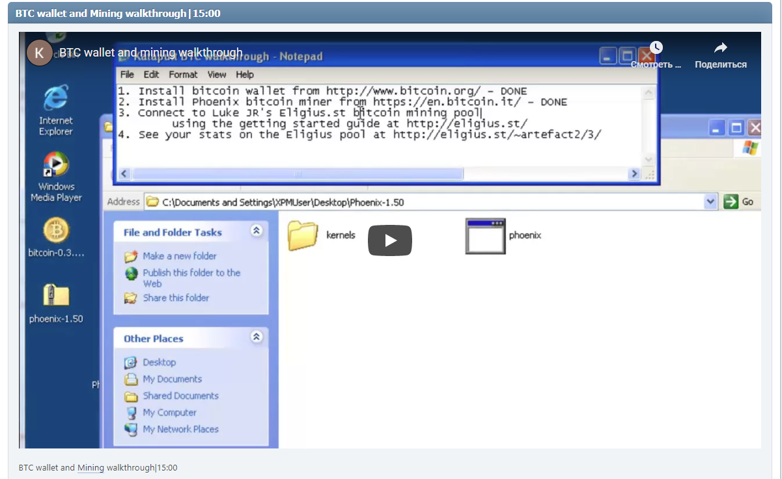The image size is (782, 479).
Task: Open the Format menu in Notepad
Action: [183, 75]
